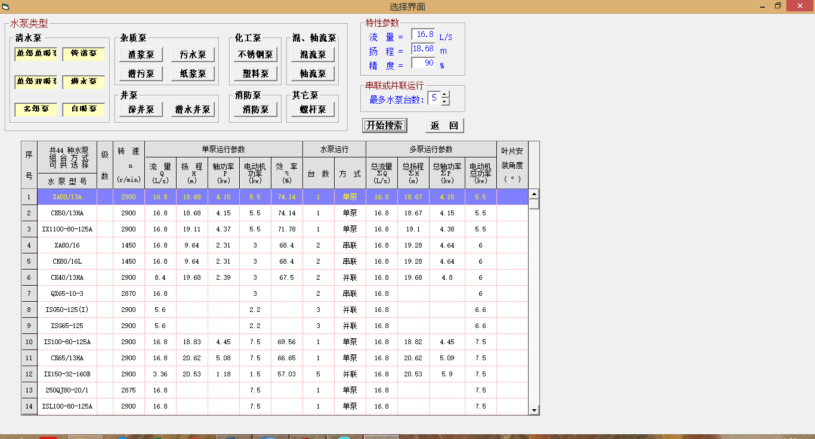Select the 塑料泵 pump type
The width and height of the screenshot is (815, 439).
256,74
